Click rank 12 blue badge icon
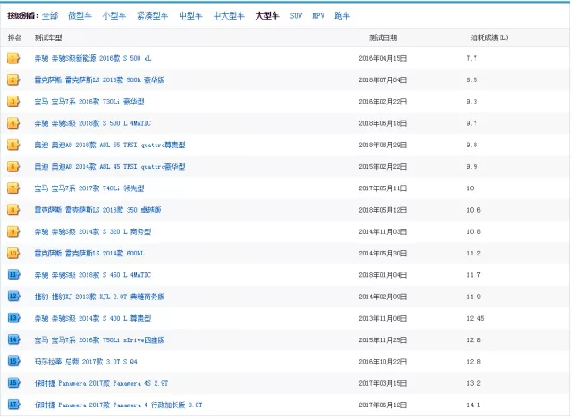The image size is (572, 418). pyautogui.click(x=13, y=297)
